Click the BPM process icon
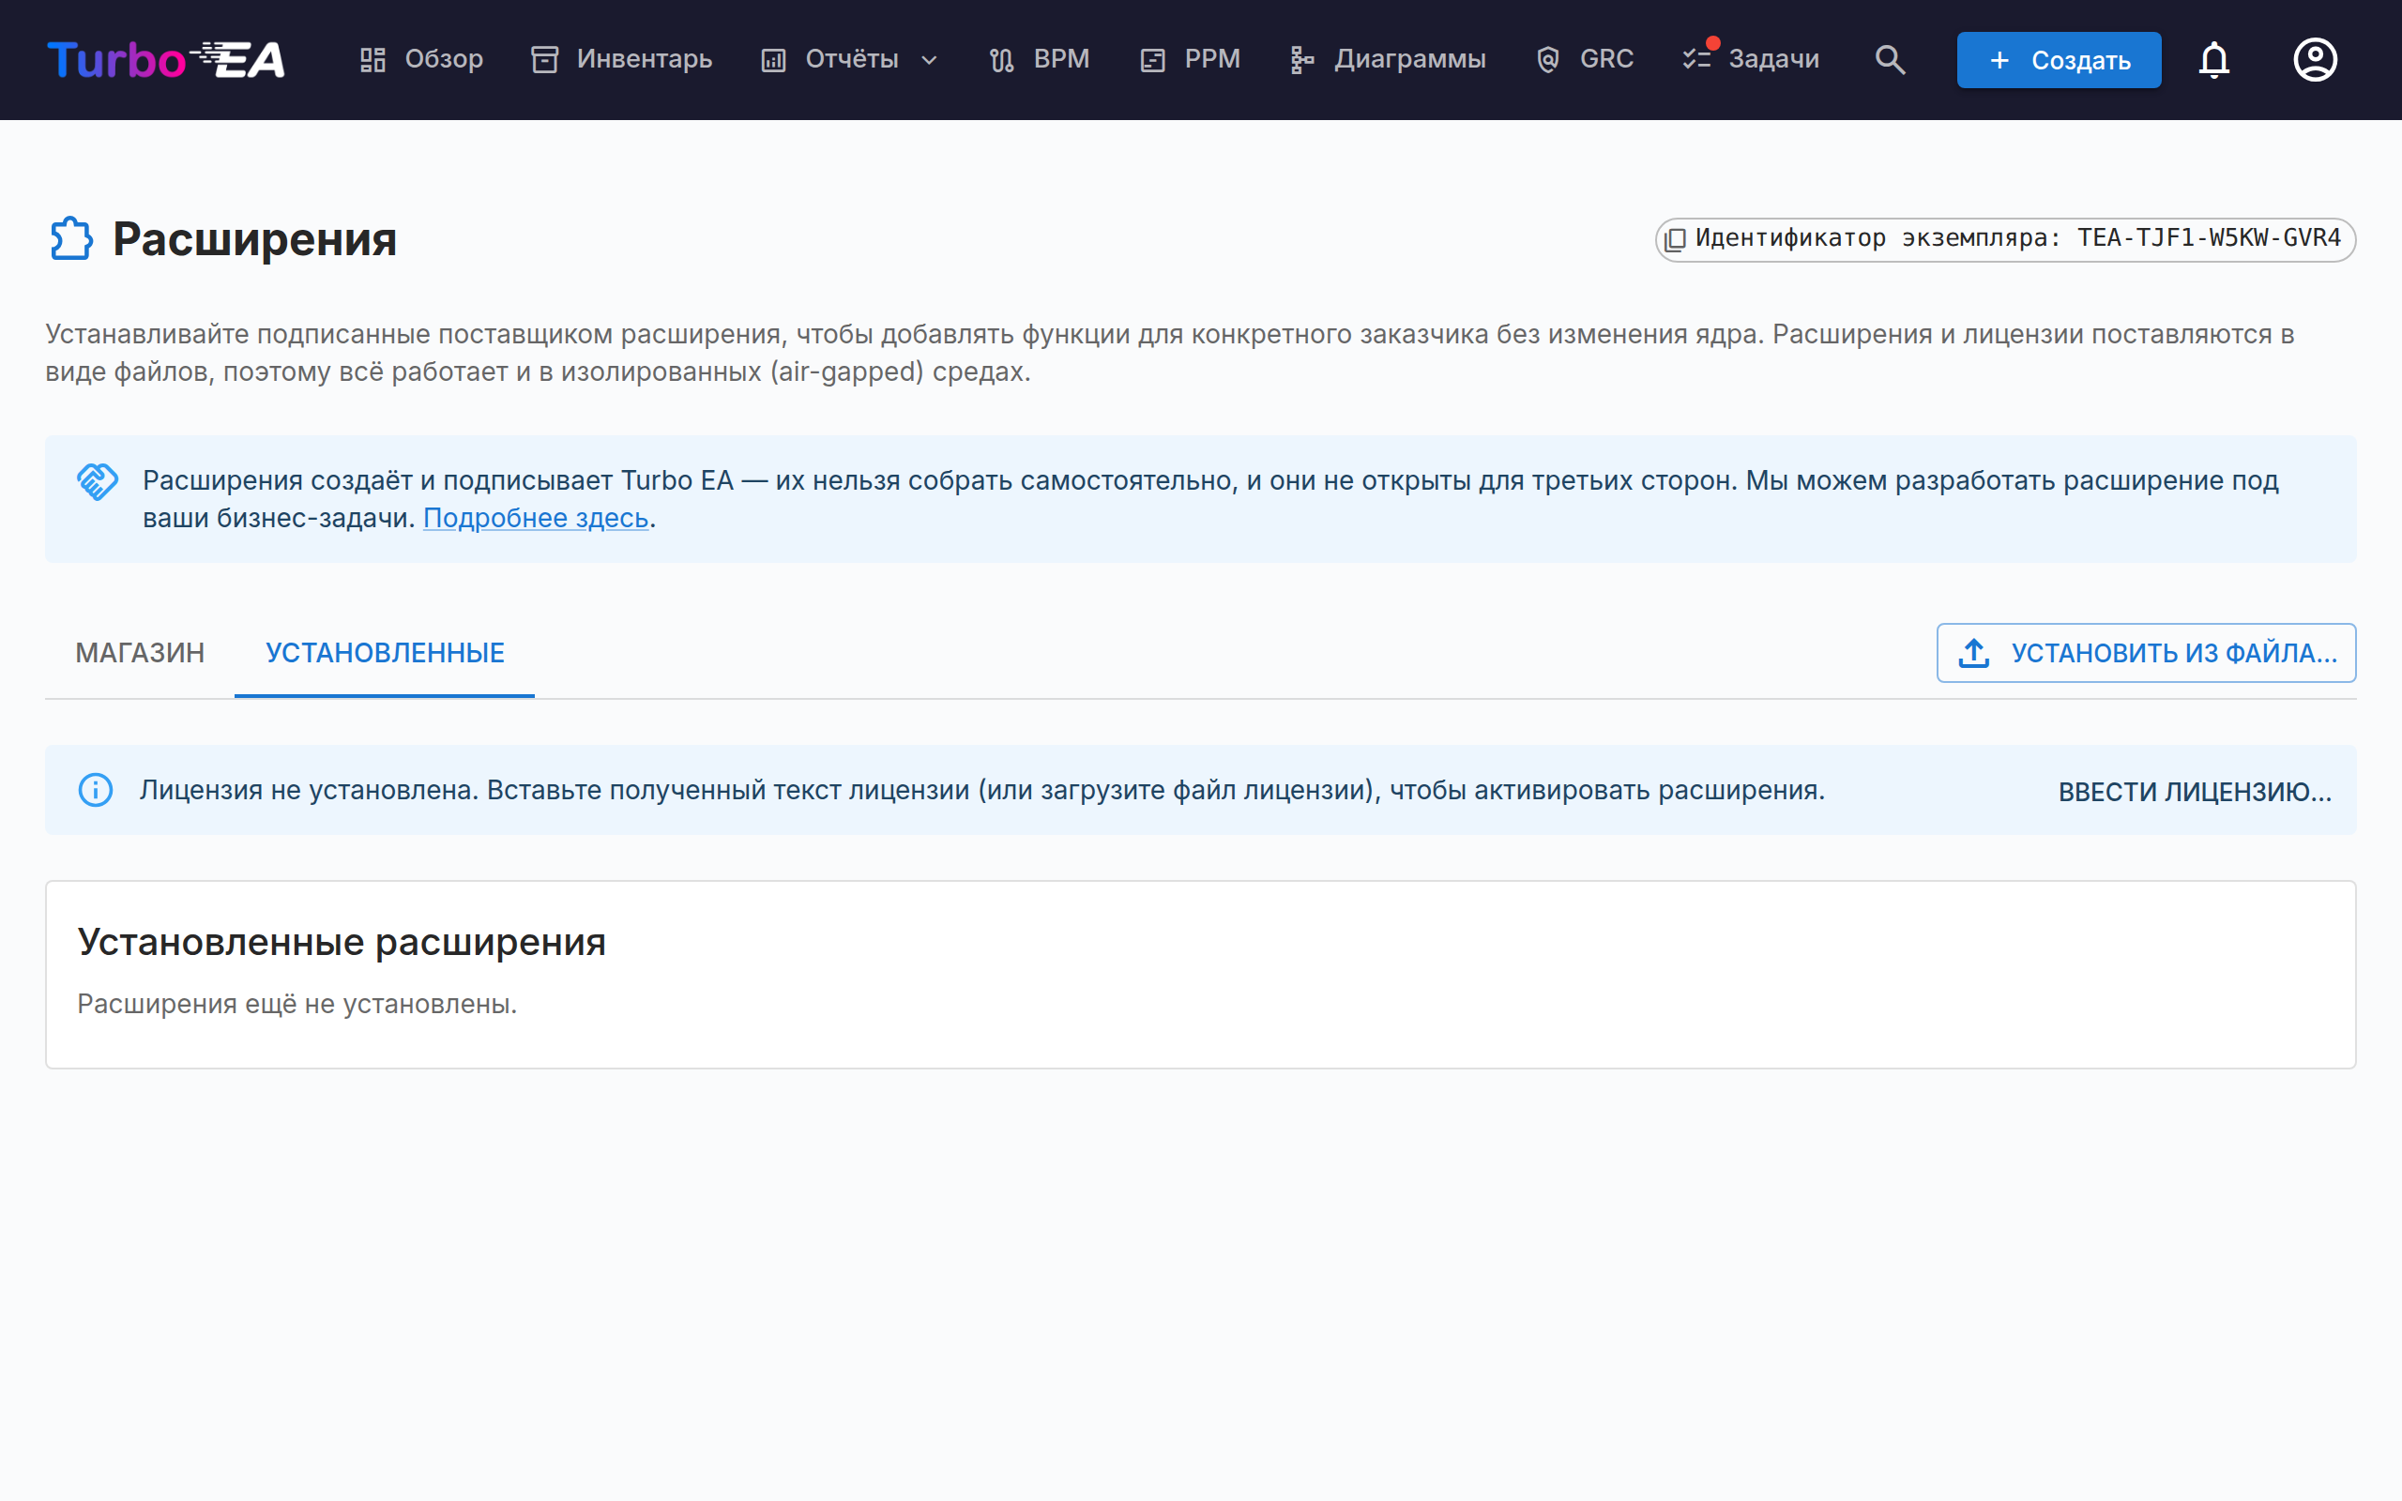This screenshot has width=2402, height=1501. (x=1001, y=61)
